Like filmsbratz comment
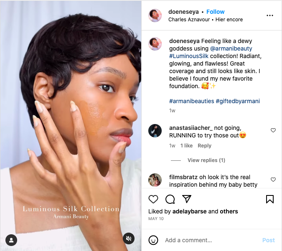This screenshot has width=282, height=251. click(x=273, y=180)
